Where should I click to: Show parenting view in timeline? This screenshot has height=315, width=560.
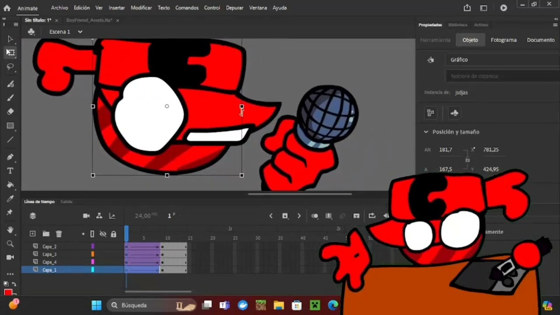click(x=99, y=216)
